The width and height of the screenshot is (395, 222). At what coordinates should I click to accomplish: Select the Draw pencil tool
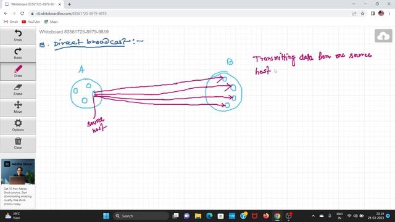pos(18,72)
